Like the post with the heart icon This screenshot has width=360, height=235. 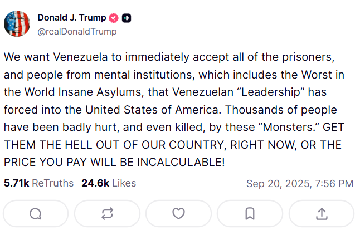click(x=178, y=214)
